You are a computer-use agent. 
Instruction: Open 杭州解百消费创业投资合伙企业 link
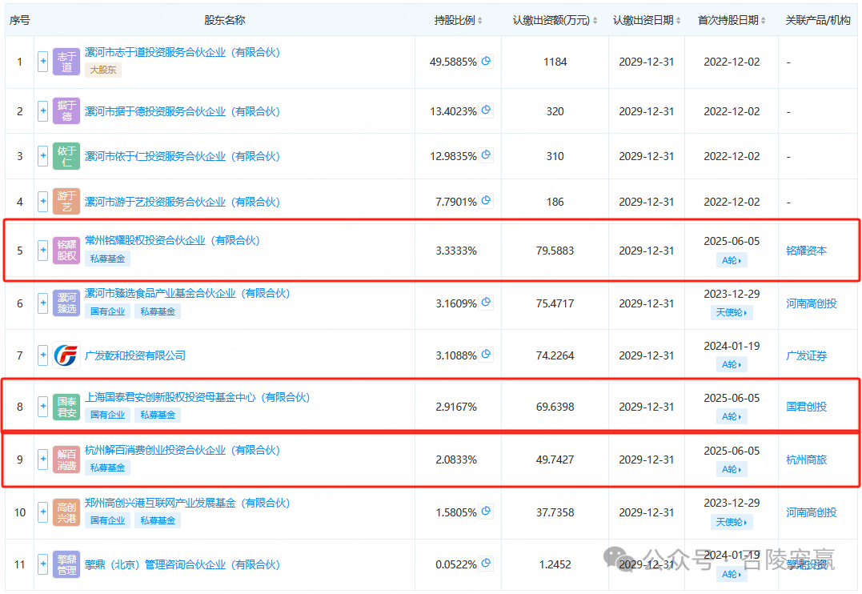182,450
